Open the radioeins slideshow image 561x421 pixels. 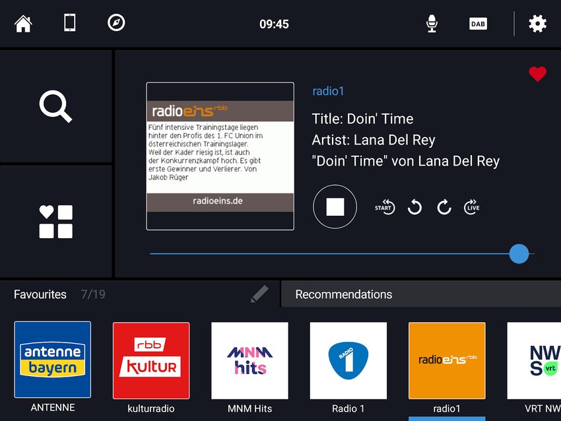click(x=220, y=156)
